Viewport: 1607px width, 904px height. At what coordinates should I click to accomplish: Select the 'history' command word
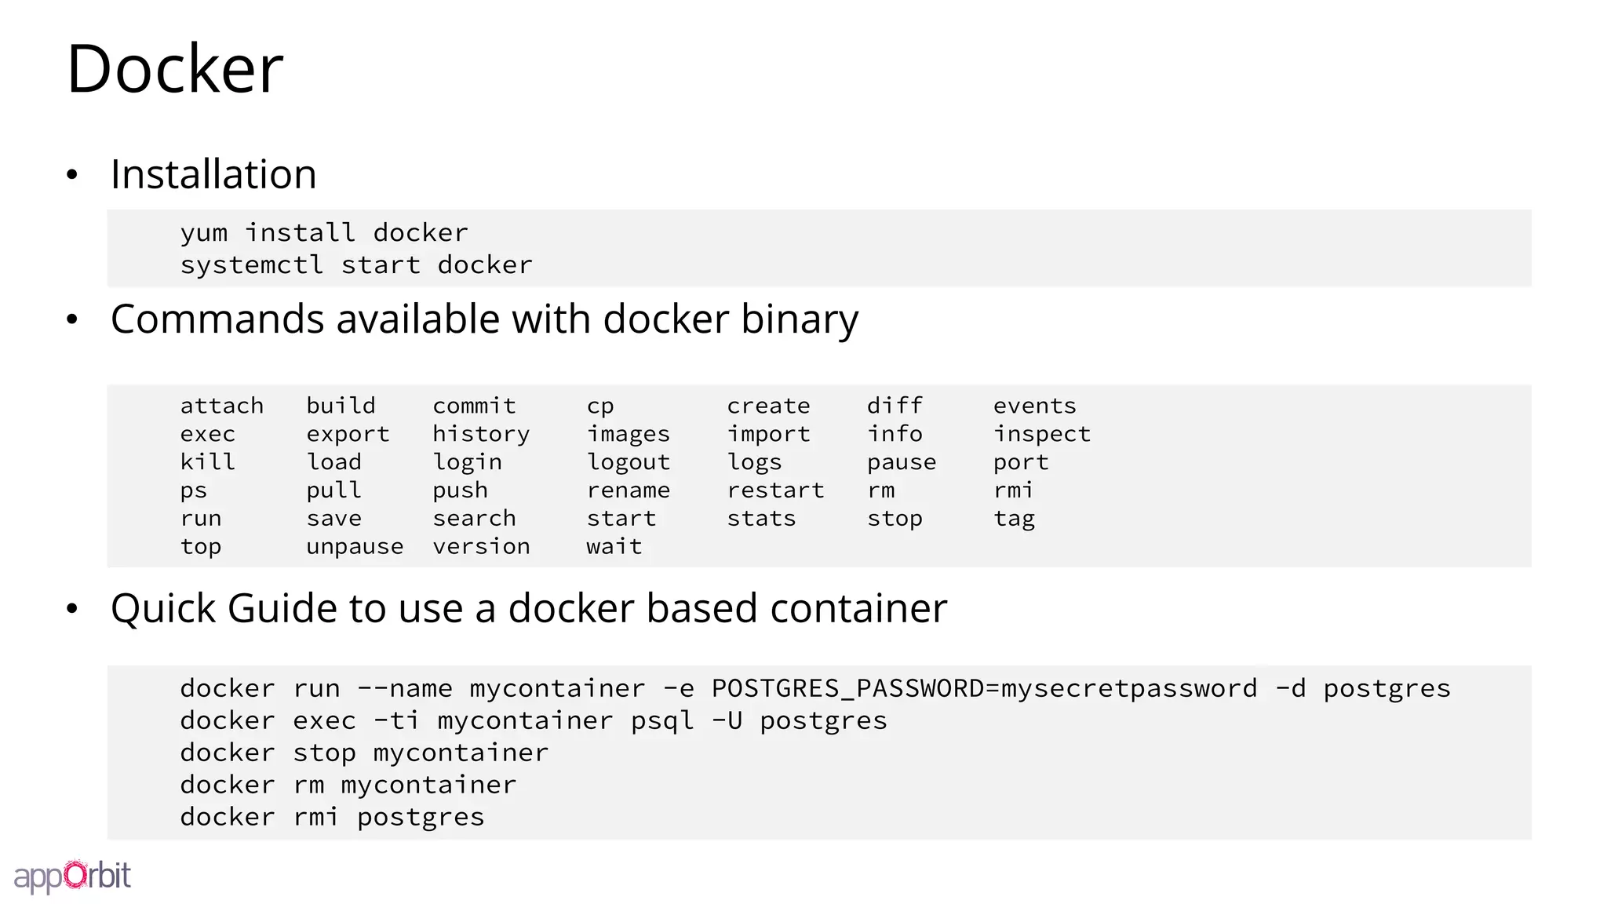pos(481,434)
